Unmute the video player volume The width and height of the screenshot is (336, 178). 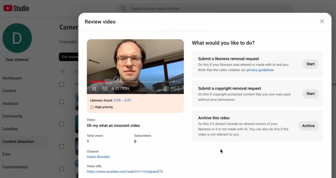(x=105, y=89)
